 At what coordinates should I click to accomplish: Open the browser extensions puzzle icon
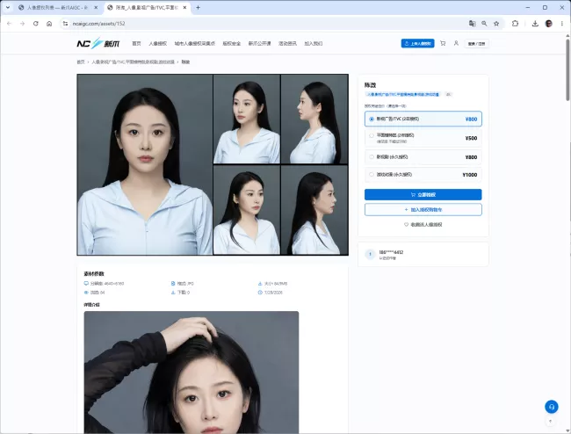[x=515, y=24]
